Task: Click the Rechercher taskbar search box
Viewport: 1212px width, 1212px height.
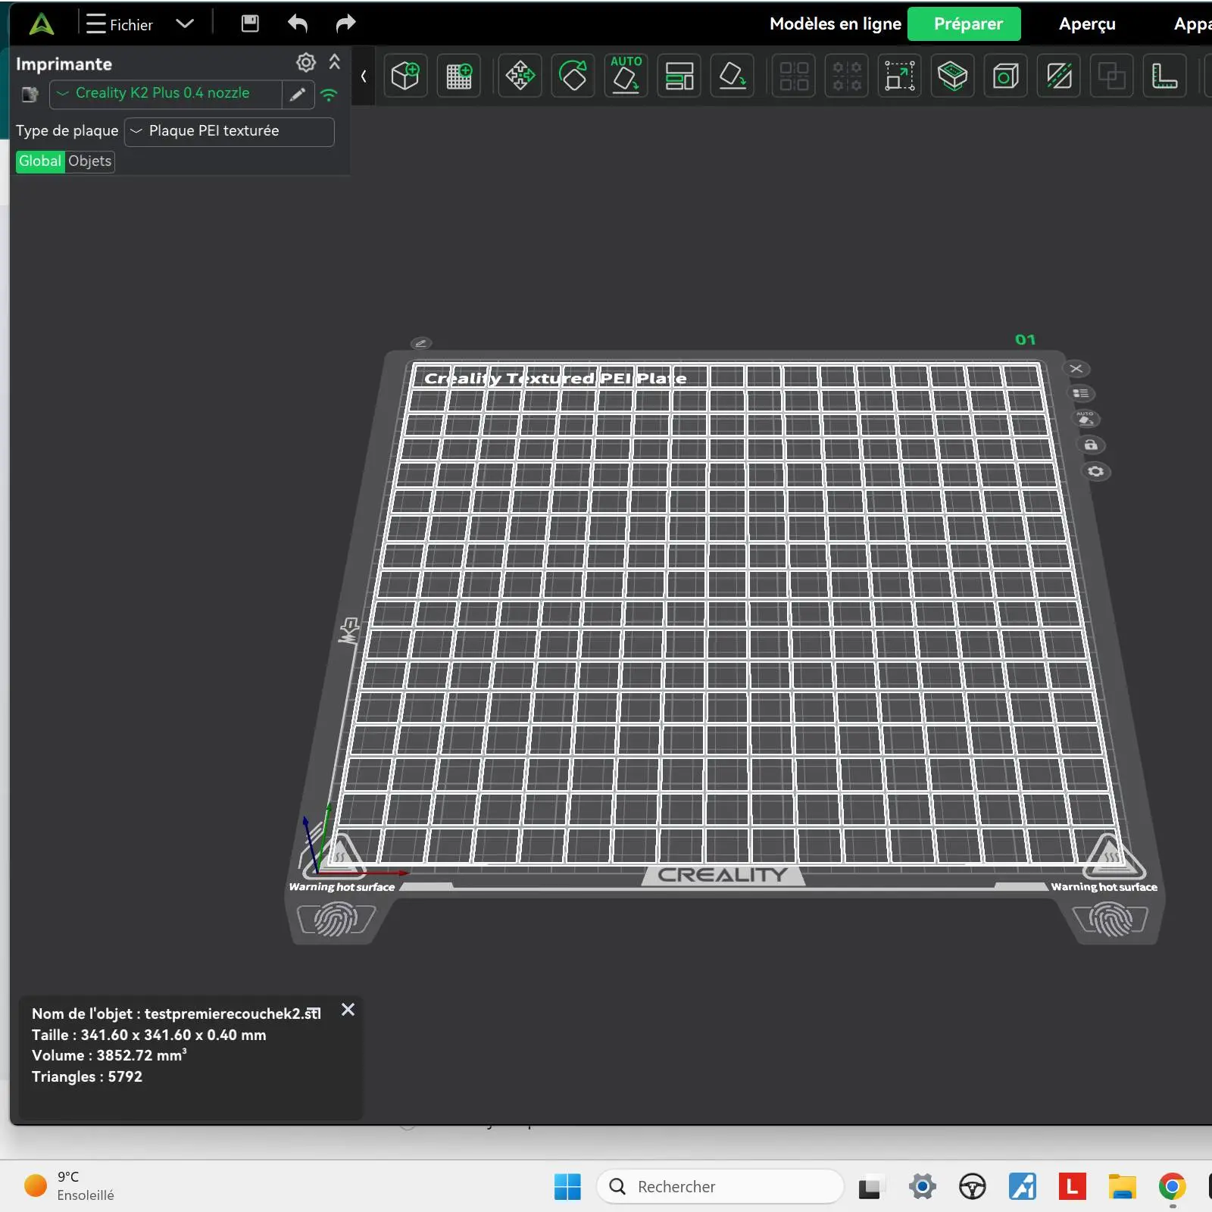Action: [x=720, y=1186]
